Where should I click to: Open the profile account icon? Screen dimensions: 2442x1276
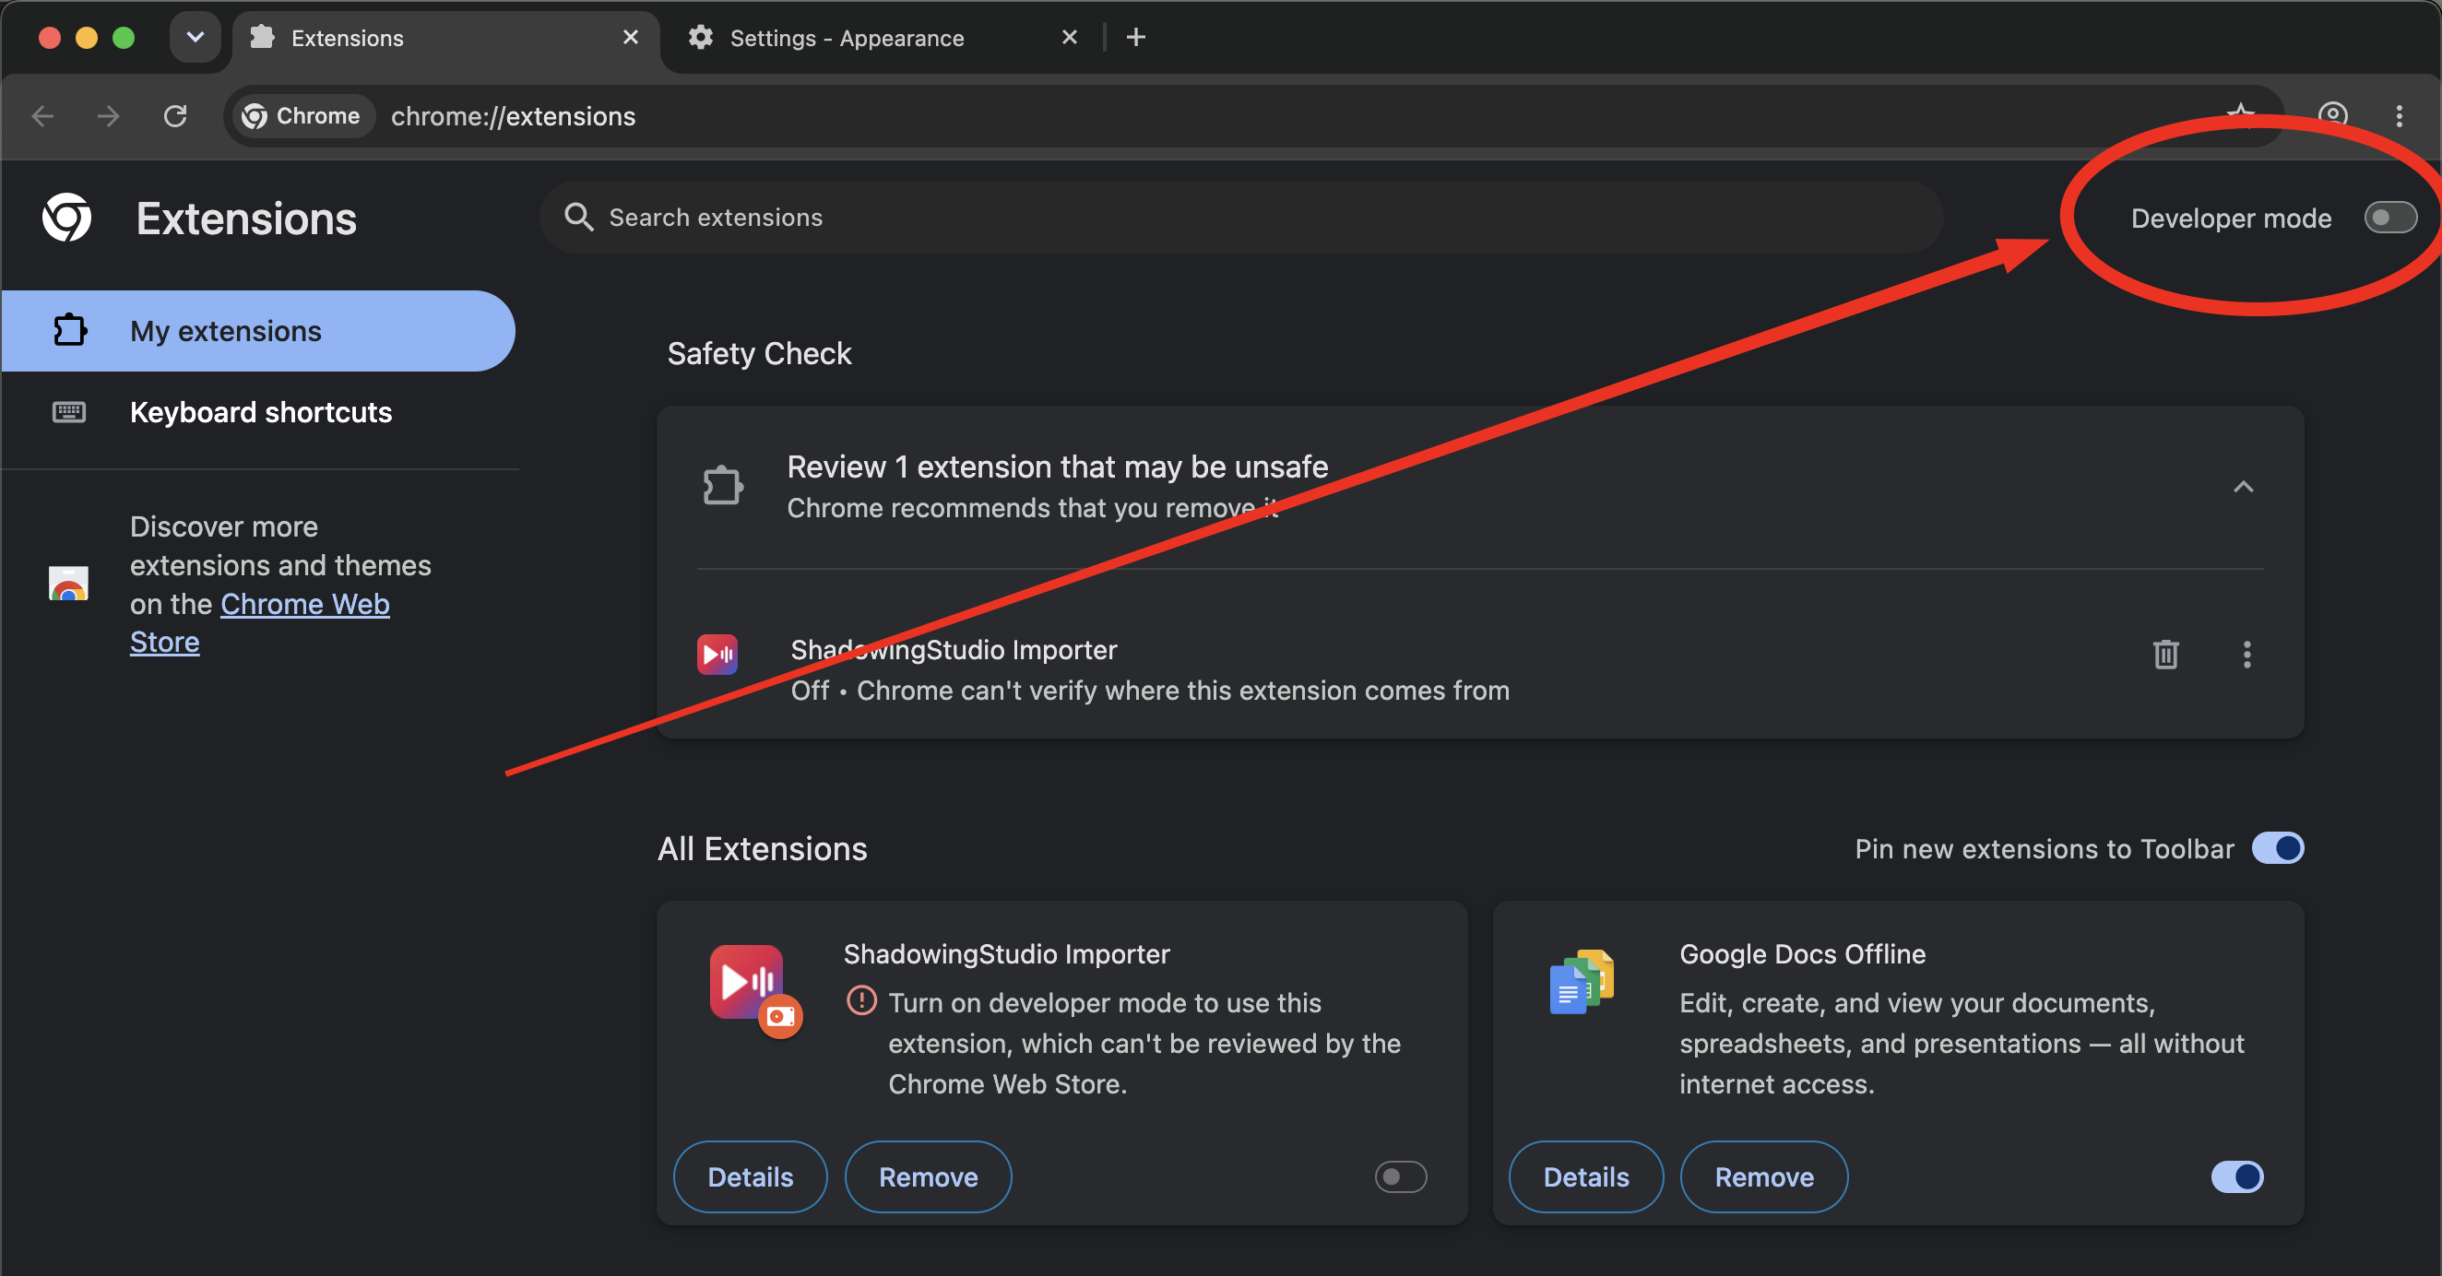tap(2332, 115)
